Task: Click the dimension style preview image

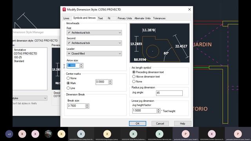Action: (160, 43)
